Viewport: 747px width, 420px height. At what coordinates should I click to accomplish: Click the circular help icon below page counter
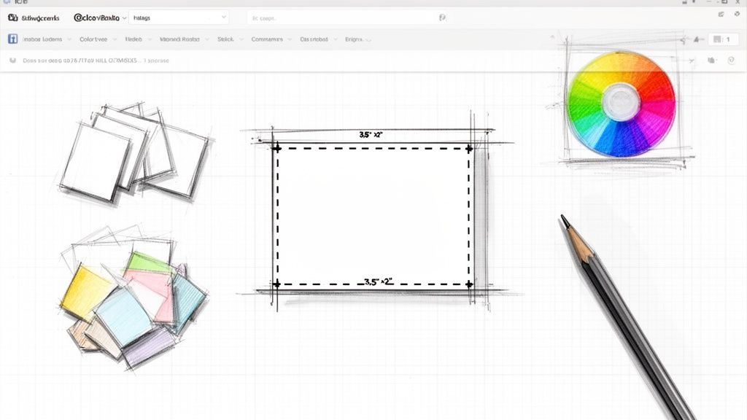point(730,61)
